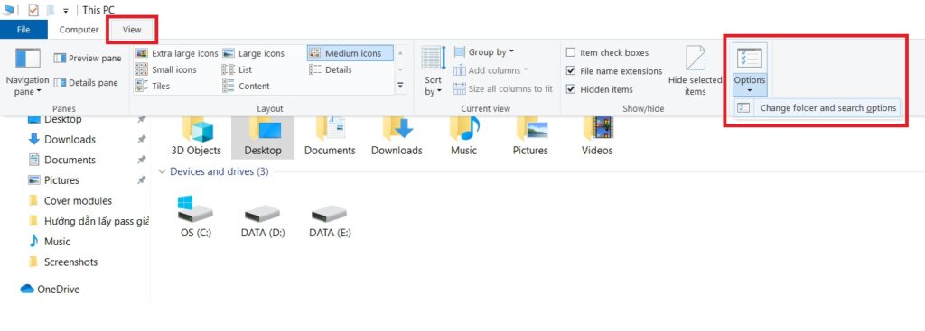925x331 pixels.
Task: Click the Properties quick access icon
Action: click(33, 9)
